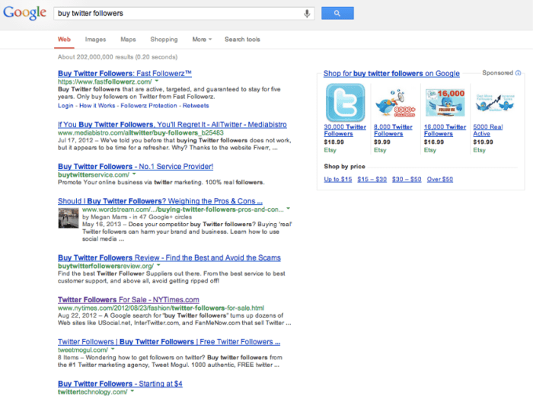This screenshot has height=396, width=533.
Task: Switch to the Images tab
Action: pyautogui.click(x=95, y=40)
